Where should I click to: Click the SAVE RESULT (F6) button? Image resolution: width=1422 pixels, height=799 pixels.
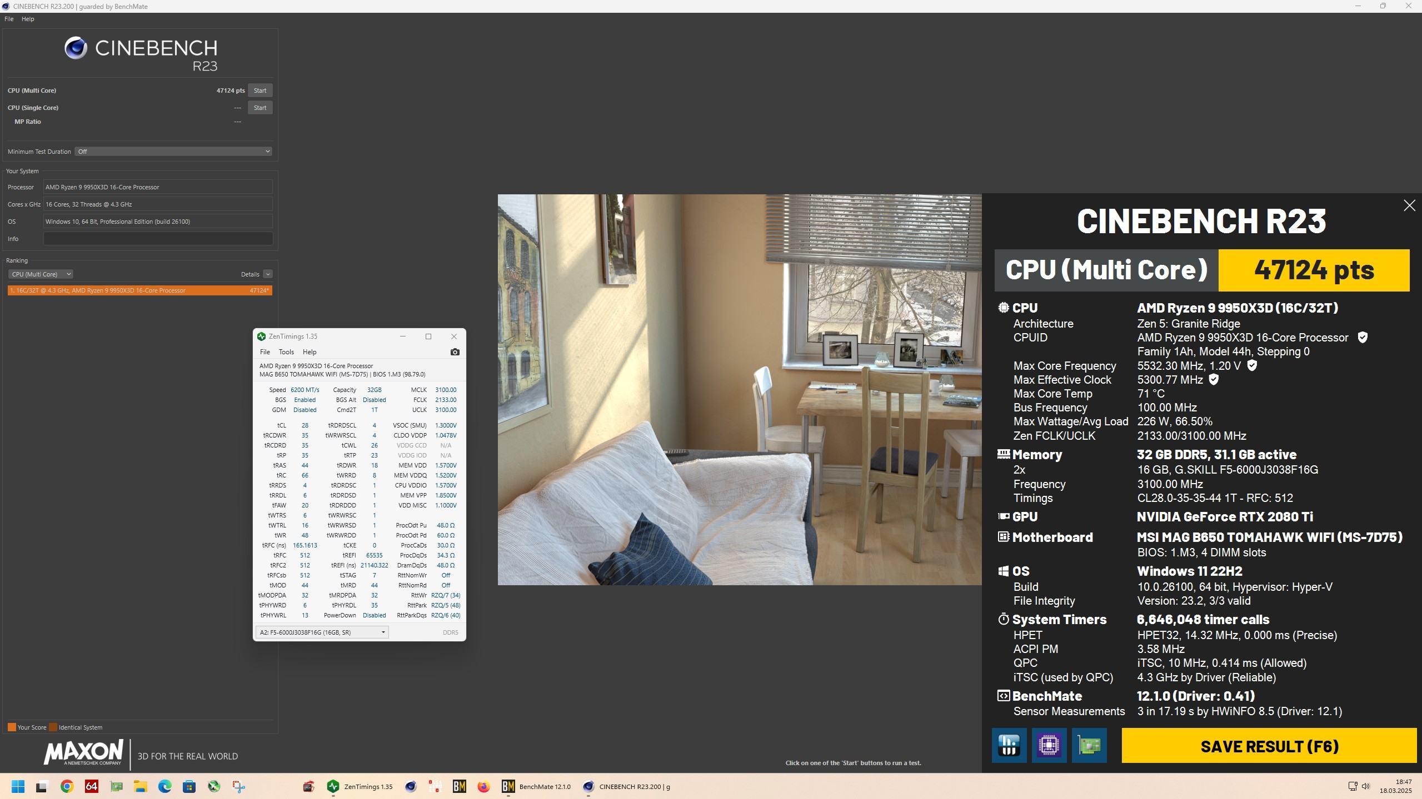1269,746
